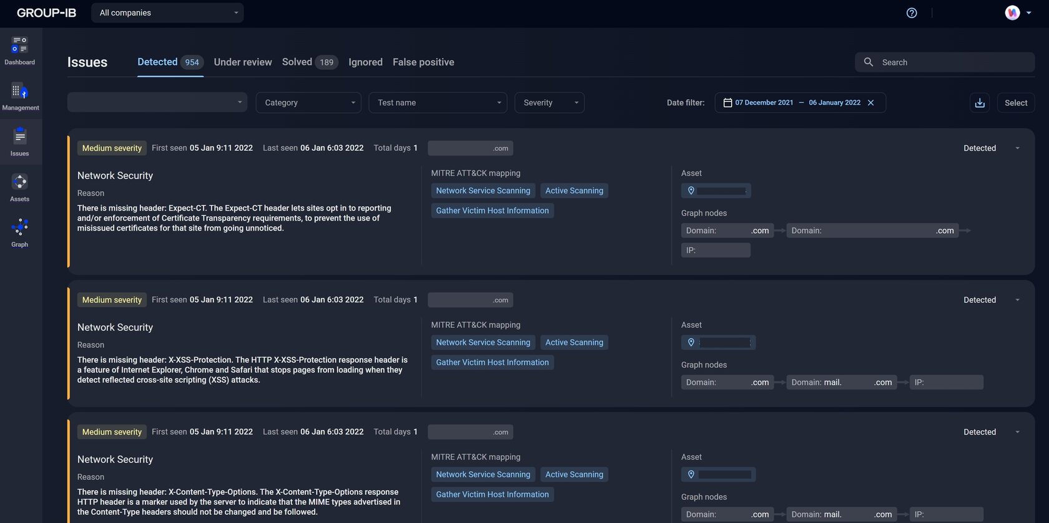Screen dimensions: 1049x523
Task: Click the first Active Scanning tag
Action: 574,191
